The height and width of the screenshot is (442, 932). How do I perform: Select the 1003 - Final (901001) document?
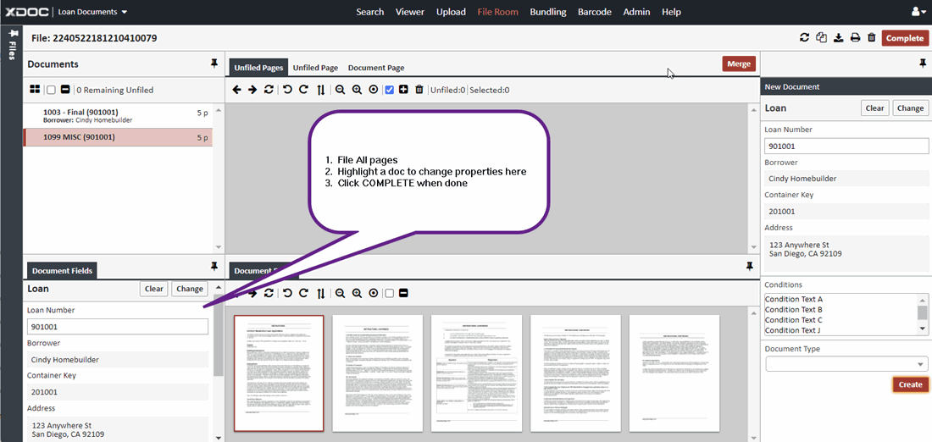coord(80,112)
